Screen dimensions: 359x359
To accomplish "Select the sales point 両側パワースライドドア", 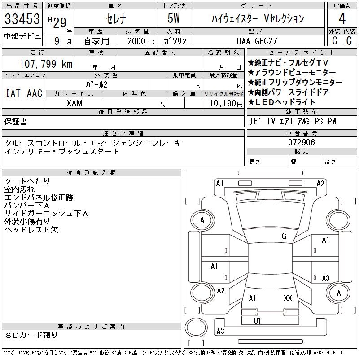I will tap(289, 92).
